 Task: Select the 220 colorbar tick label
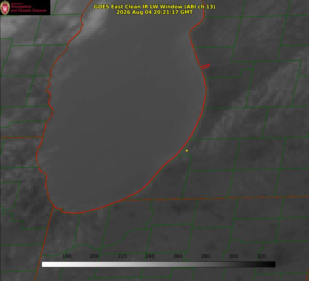[122, 256]
